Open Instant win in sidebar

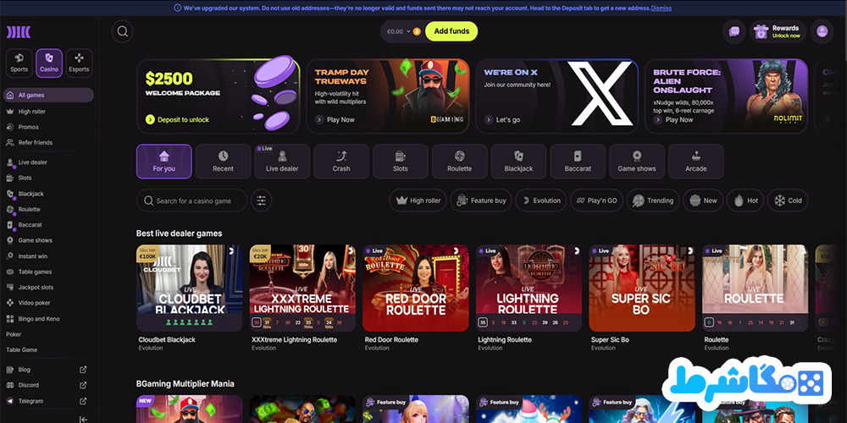tap(48, 256)
